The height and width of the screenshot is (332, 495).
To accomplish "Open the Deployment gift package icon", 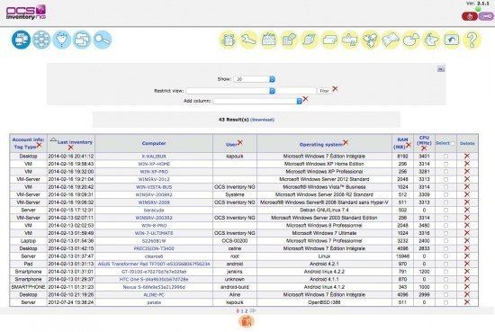I will tap(228, 40).
